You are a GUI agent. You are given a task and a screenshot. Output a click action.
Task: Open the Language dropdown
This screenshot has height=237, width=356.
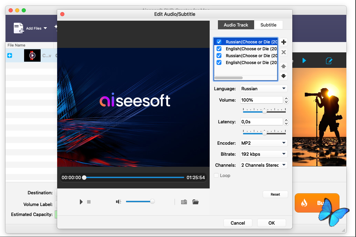pyautogui.click(x=263, y=89)
